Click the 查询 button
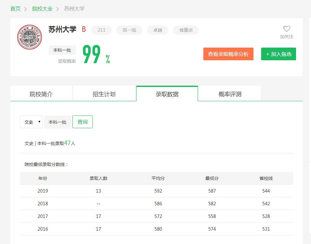Screen dimensions: 311x244 click(x=83, y=122)
